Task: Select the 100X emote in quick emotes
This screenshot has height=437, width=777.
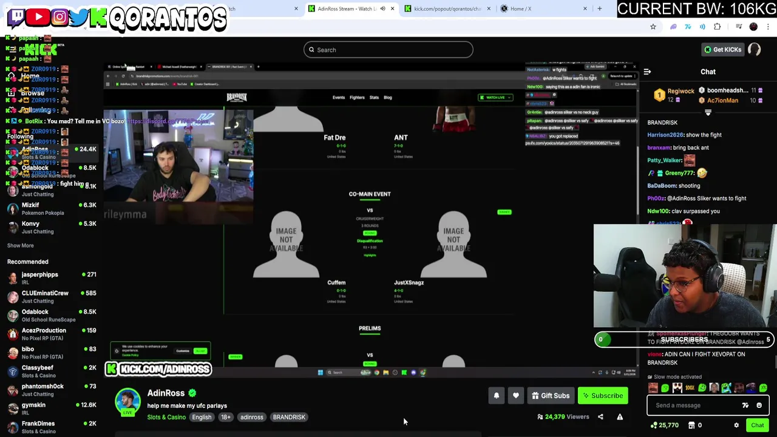Action: click(690, 388)
